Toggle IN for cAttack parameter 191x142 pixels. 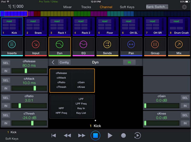6,88
